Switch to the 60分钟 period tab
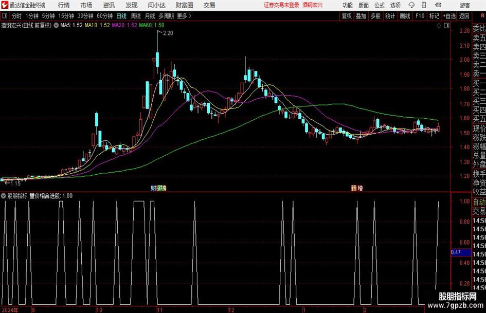Screen dimensions: 486x313 [105, 16]
